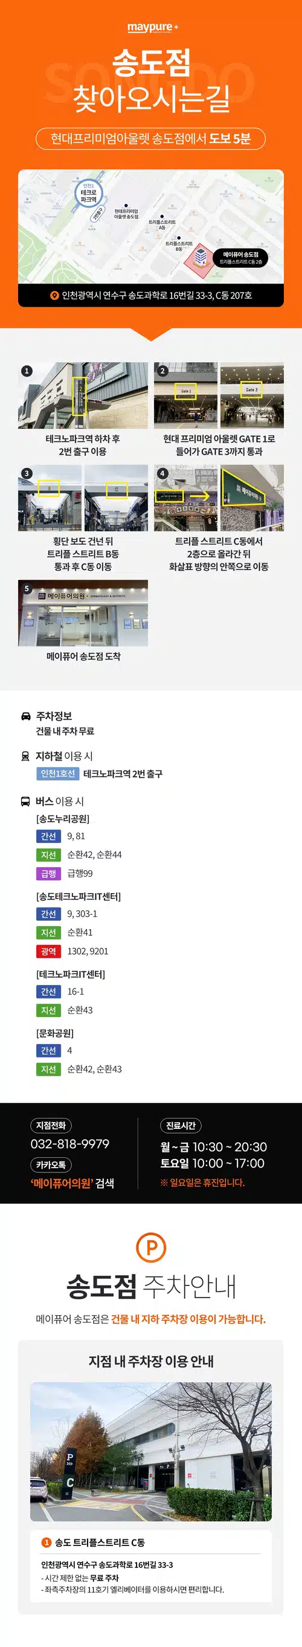Click the orange location pin icon

[54, 296]
